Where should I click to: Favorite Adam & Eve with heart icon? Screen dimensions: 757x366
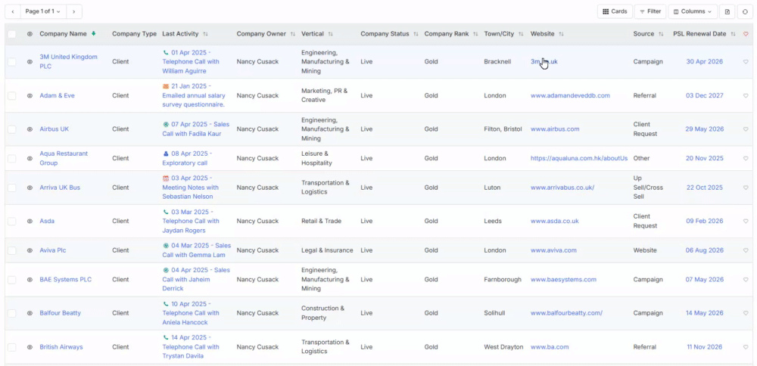(x=746, y=95)
